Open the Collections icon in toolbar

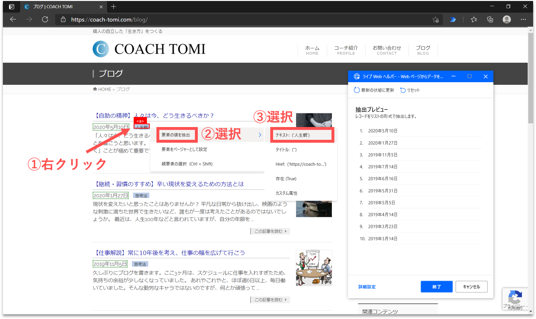(x=490, y=20)
